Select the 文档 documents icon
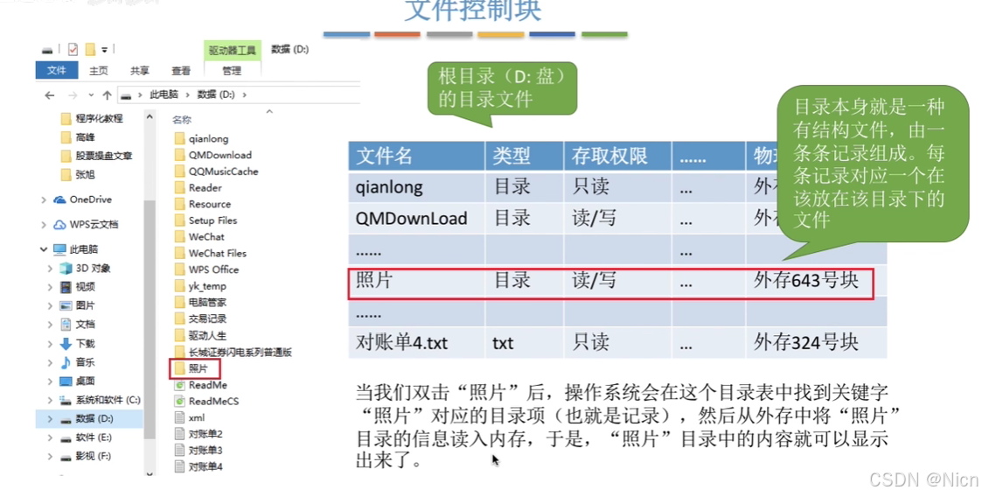Image resolution: width=982 pixels, height=497 pixels. pyautogui.click(x=66, y=325)
